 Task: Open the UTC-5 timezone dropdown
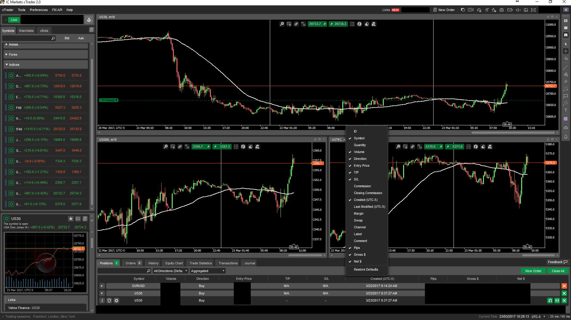pos(538,317)
